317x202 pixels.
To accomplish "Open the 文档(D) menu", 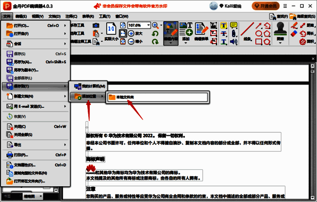I will 54,16.
